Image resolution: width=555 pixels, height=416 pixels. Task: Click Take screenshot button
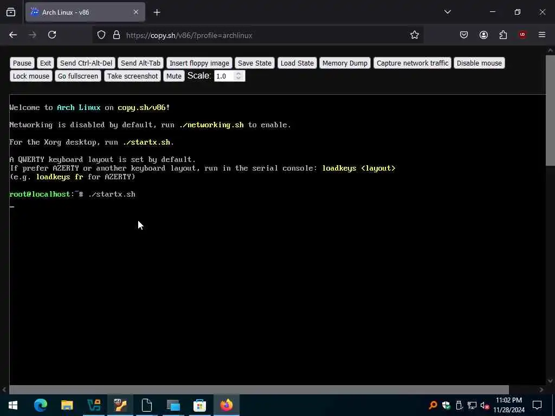(x=132, y=76)
